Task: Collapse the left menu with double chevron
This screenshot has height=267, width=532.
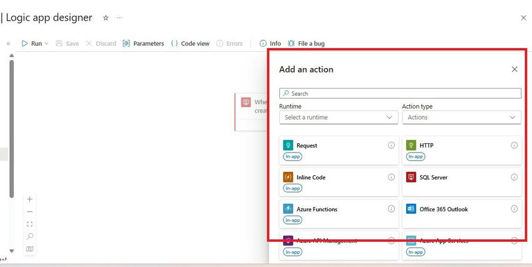Action: [9, 43]
